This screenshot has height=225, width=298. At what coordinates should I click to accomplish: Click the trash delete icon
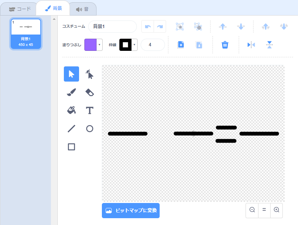pyautogui.click(x=225, y=45)
